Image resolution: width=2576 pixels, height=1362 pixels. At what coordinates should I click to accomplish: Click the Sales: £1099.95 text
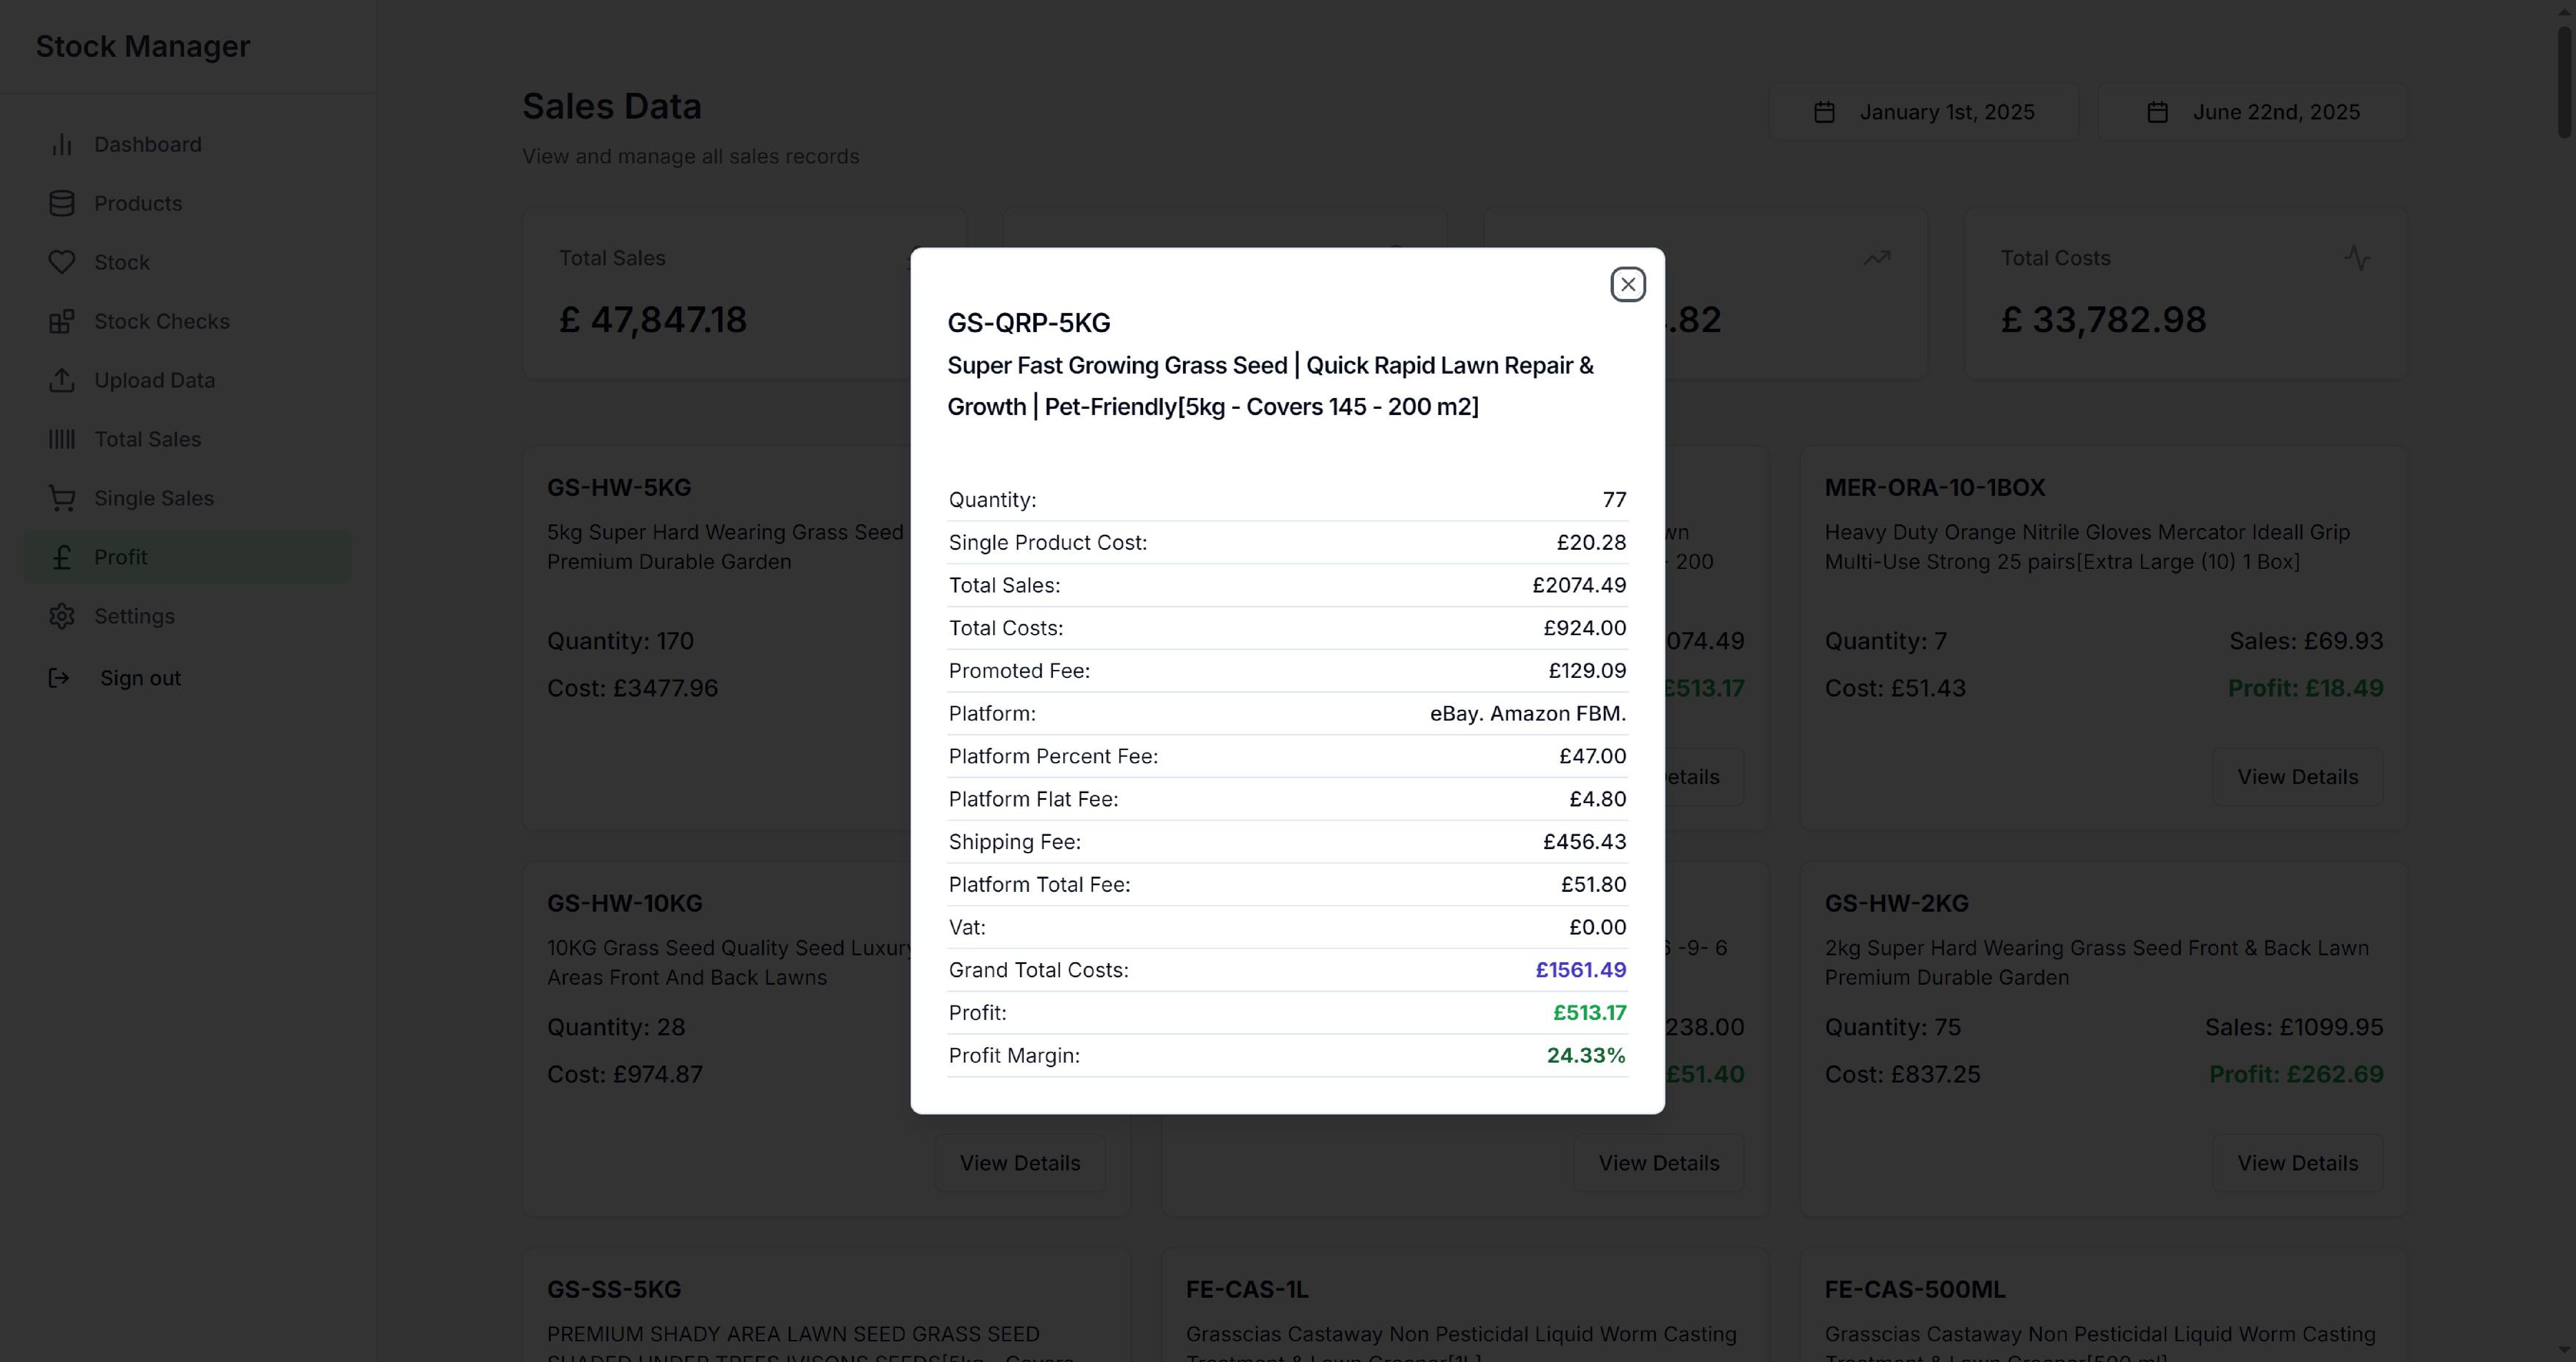tap(2294, 1027)
